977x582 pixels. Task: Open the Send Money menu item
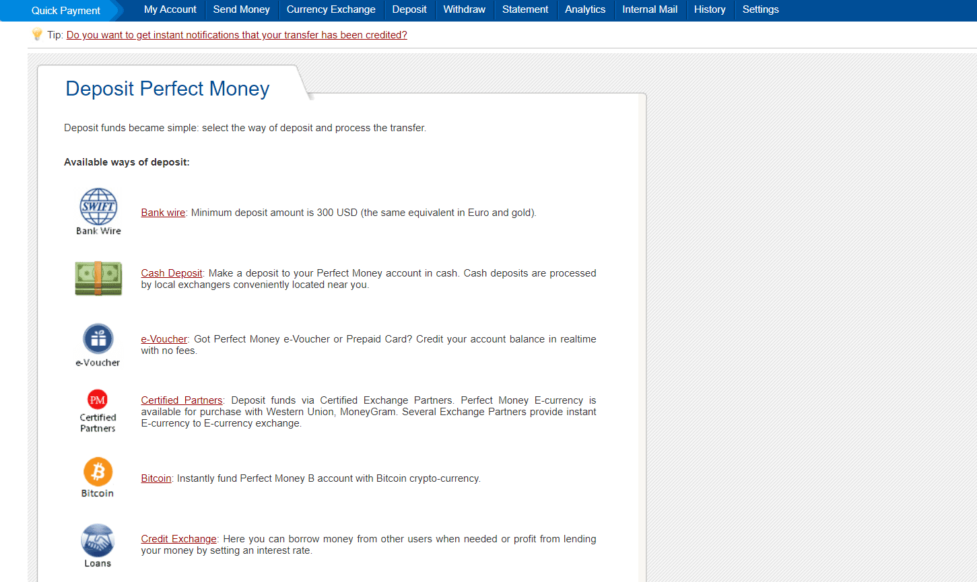point(241,9)
